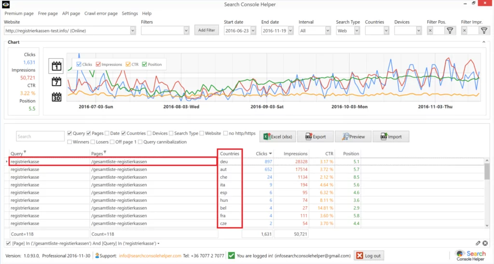Image resolution: width=494 pixels, height=264 pixels.
Task: Click the Add Filter button
Action: pyautogui.click(x=206, y=30)
